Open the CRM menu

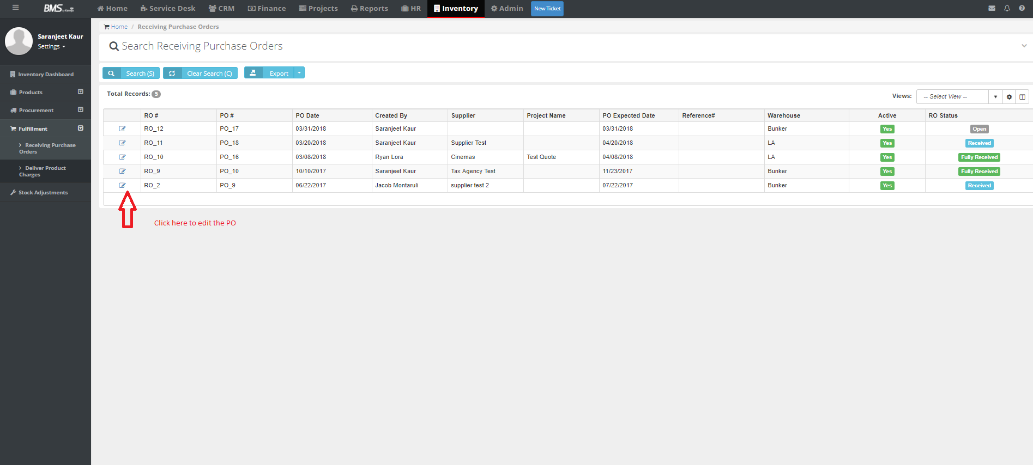tap(221, 8)
